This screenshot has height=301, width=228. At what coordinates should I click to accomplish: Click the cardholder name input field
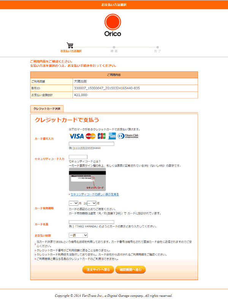coord(91,222)
